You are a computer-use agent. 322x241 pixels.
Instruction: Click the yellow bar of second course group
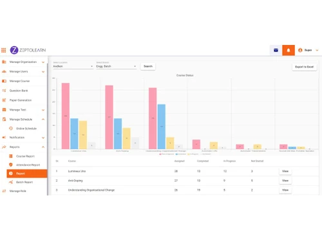coord(127,138)
